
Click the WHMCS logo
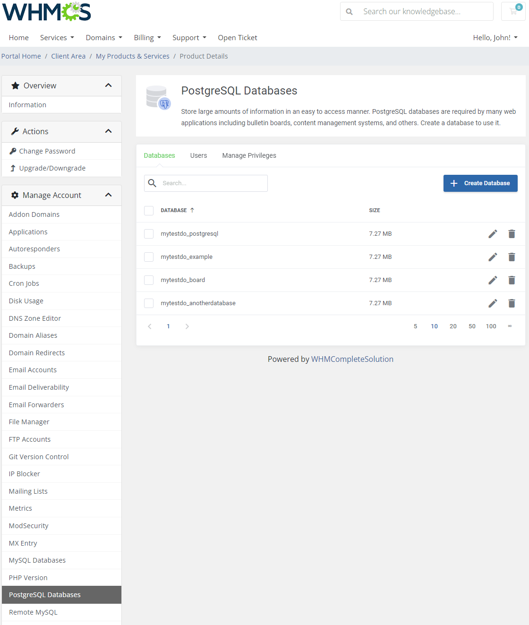(46, 12)
